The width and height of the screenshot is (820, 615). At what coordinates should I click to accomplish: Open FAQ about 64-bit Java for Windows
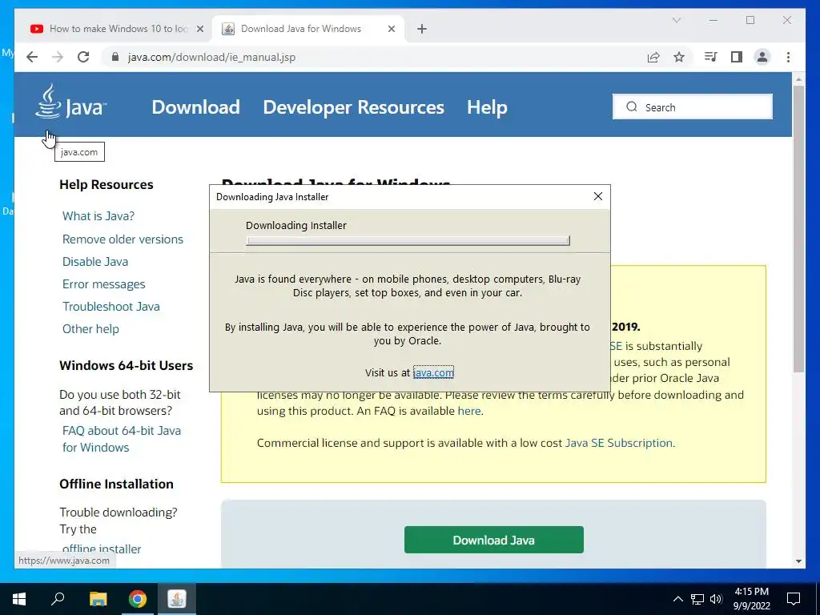[x=122, y=439]
